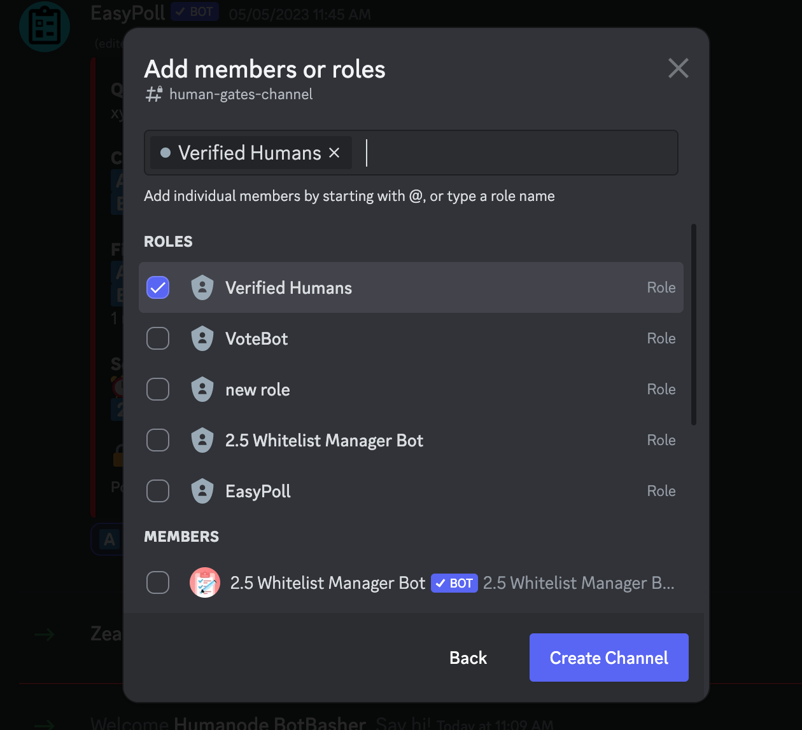Viewport: 802px width, 730px height.
Task: Check the VoteBot role checkbox
Action: (158, 338)
